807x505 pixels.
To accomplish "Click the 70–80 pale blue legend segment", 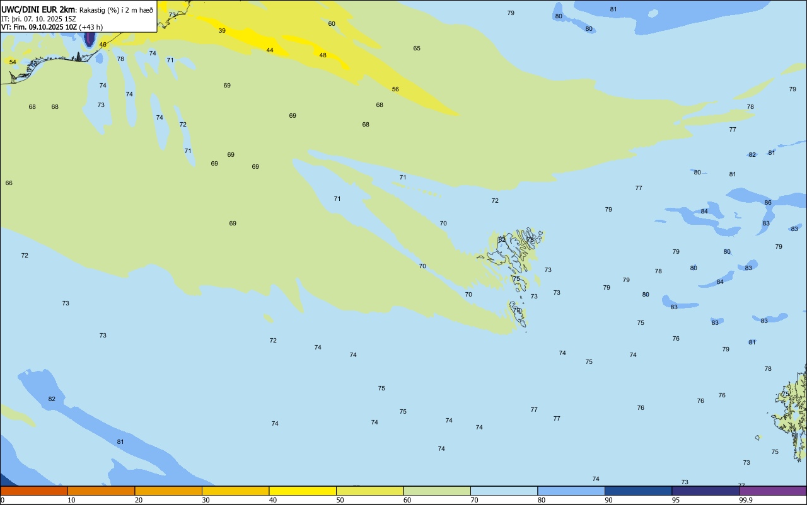I will (x=504, y=491).
